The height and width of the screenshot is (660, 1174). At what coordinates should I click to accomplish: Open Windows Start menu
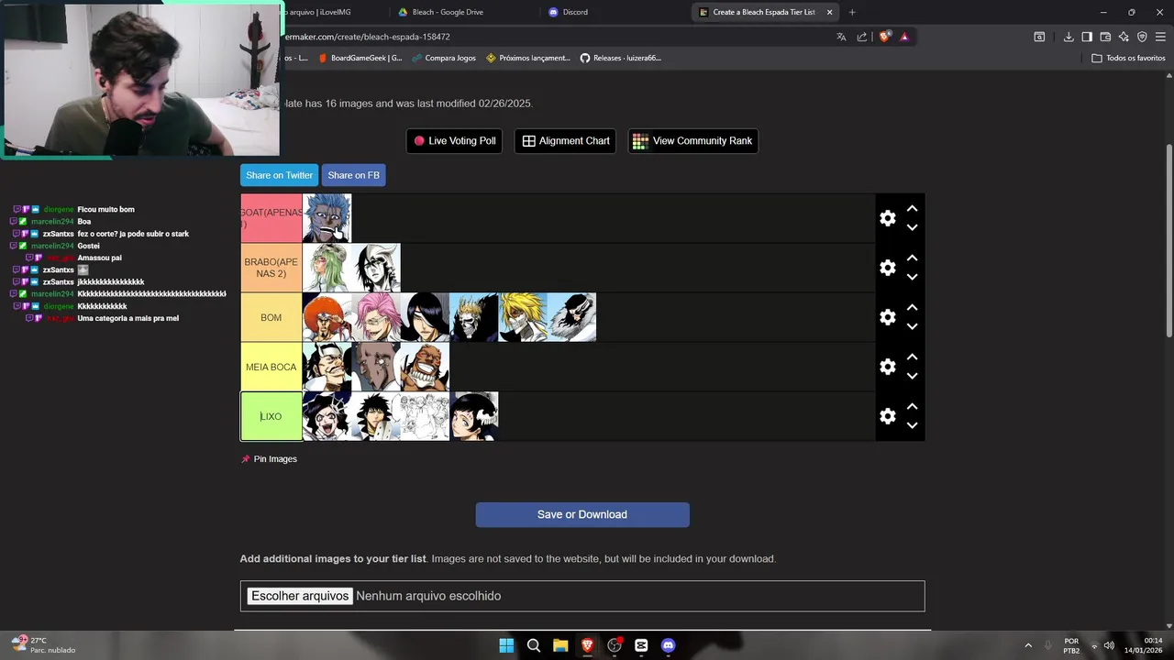(x=506, y=645)
